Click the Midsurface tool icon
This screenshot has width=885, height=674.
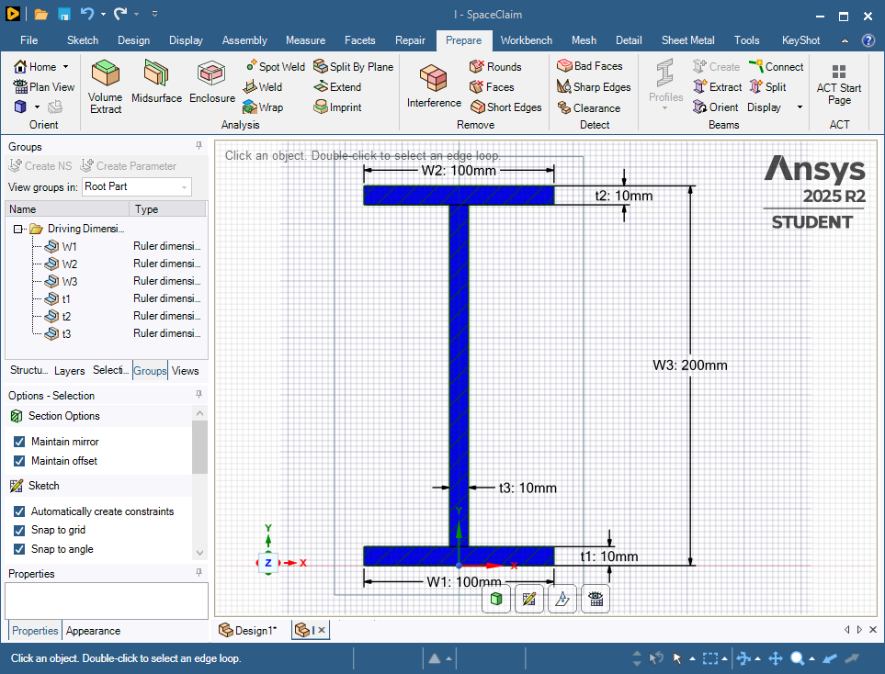point(156,81)
